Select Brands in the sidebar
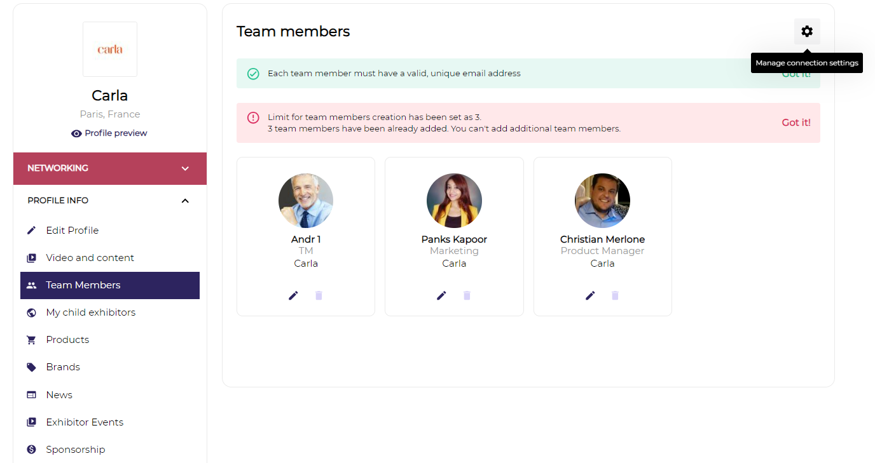 [x=63, y=367]
